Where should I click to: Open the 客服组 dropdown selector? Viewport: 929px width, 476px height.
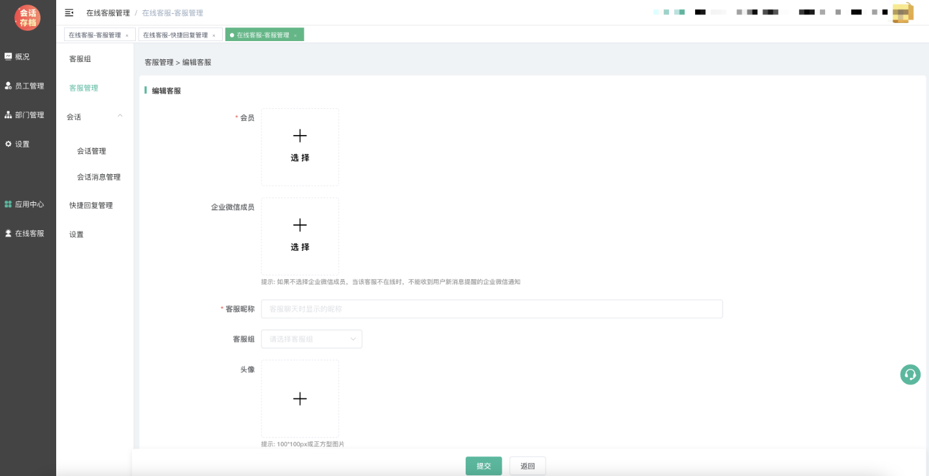click(312, 339)
